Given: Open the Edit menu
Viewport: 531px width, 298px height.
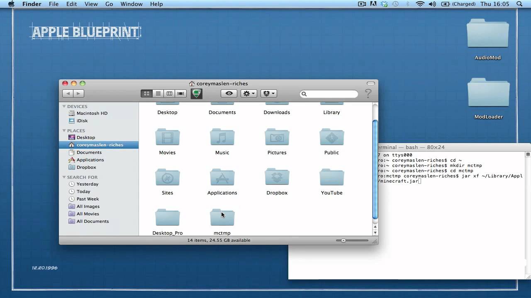Looking at the screenshot, I should point(72,4).
